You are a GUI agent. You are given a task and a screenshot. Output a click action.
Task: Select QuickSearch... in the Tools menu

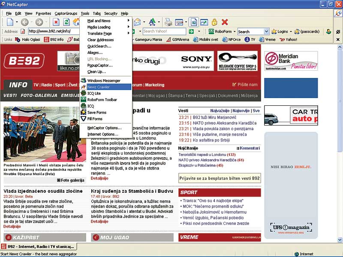(x=106, y=46)
